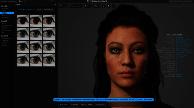Open Kopf under Haare

[x=4, y=23]
